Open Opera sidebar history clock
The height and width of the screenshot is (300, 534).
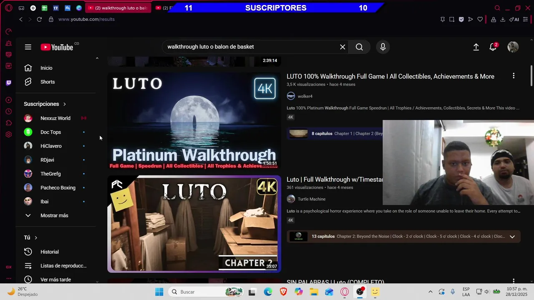tap(9, 111)
